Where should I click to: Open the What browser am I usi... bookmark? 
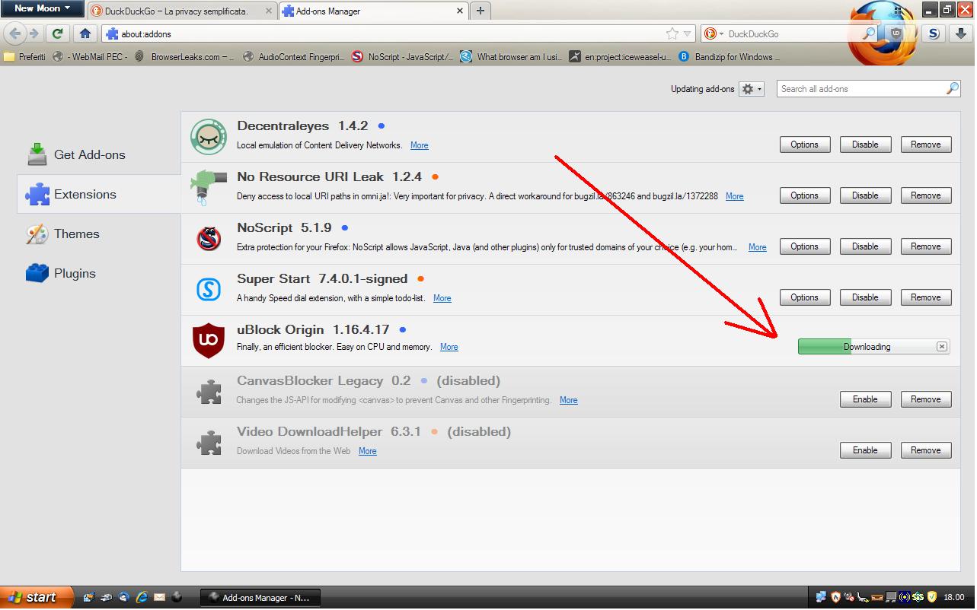(x=512, y=57)
